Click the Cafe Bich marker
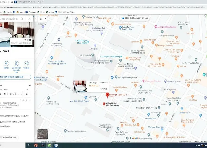The width and height of the screenshot is (207, 148). click(x=141, y=41)
